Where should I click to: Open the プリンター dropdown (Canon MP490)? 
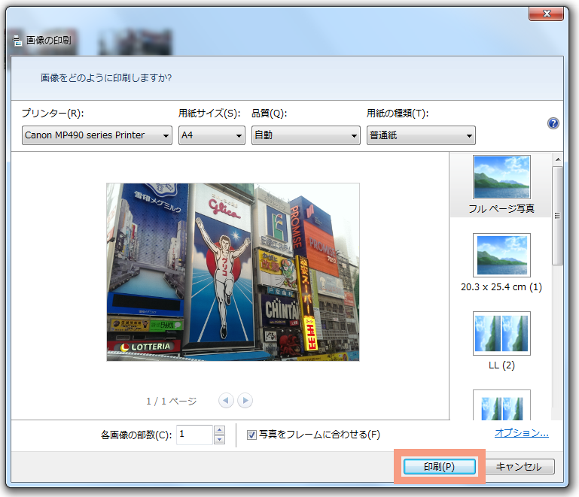pyautogui.click(x=96, y=135)
